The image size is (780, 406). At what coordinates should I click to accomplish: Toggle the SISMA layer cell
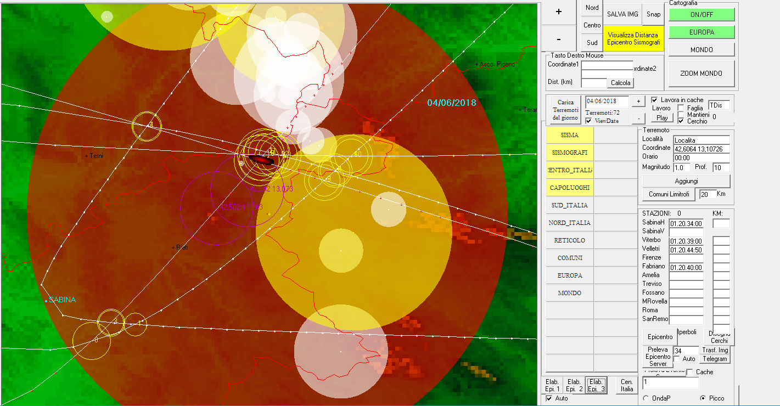pos(570,135)
